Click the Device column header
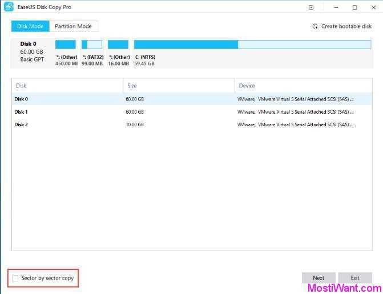The image size is (383, 294). tap(294, 86)
